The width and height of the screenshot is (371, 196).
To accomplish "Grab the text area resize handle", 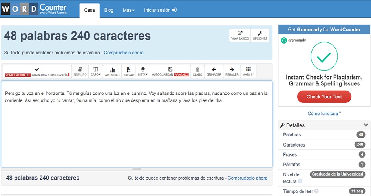I will pyautogui.click(x=137, y=169).
